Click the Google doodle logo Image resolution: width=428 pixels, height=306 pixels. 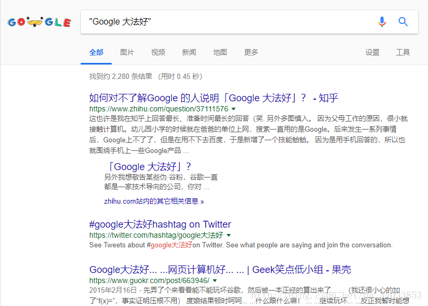coord(40,22)
